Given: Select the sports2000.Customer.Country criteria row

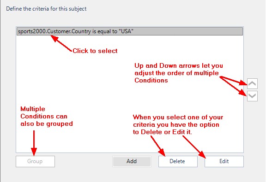Looking at the screenshot, I should tap(130, 31).
